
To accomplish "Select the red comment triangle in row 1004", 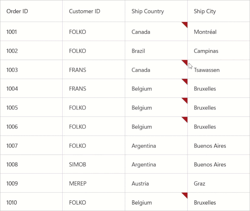I will pos(185,81).
